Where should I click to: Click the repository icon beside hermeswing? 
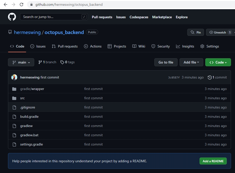[10, 32]
